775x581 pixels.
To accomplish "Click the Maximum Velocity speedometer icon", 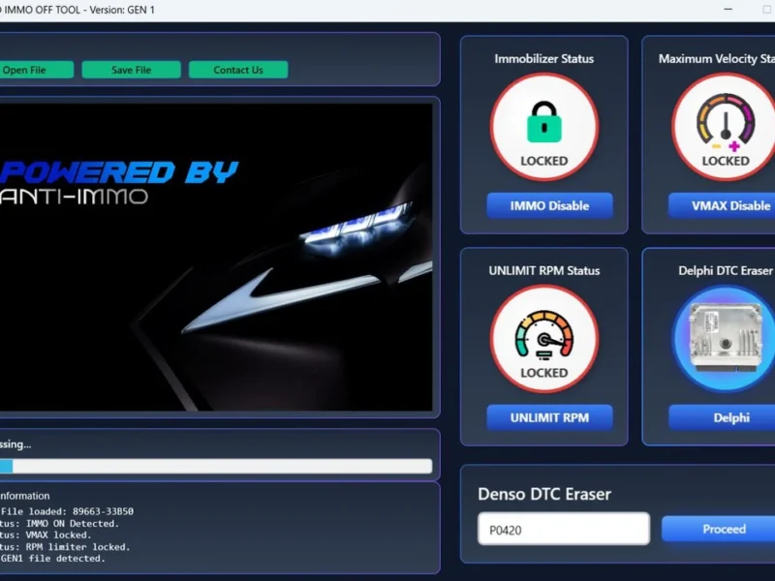I will click(725, 126).
